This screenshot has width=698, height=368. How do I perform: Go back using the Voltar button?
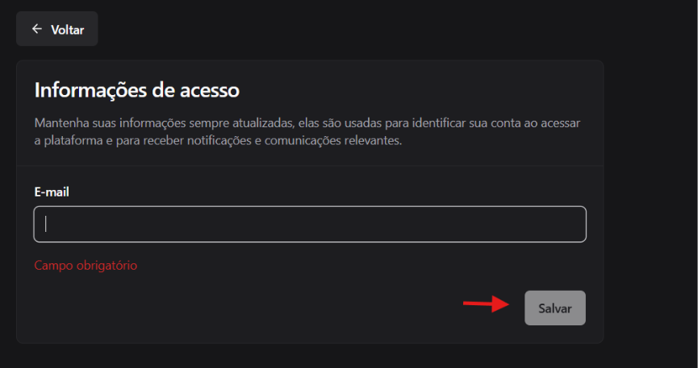click(x=57, y=29)
